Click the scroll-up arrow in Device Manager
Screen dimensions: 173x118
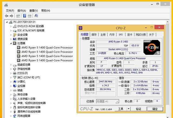pyautogui.click(x=168, y=22)
